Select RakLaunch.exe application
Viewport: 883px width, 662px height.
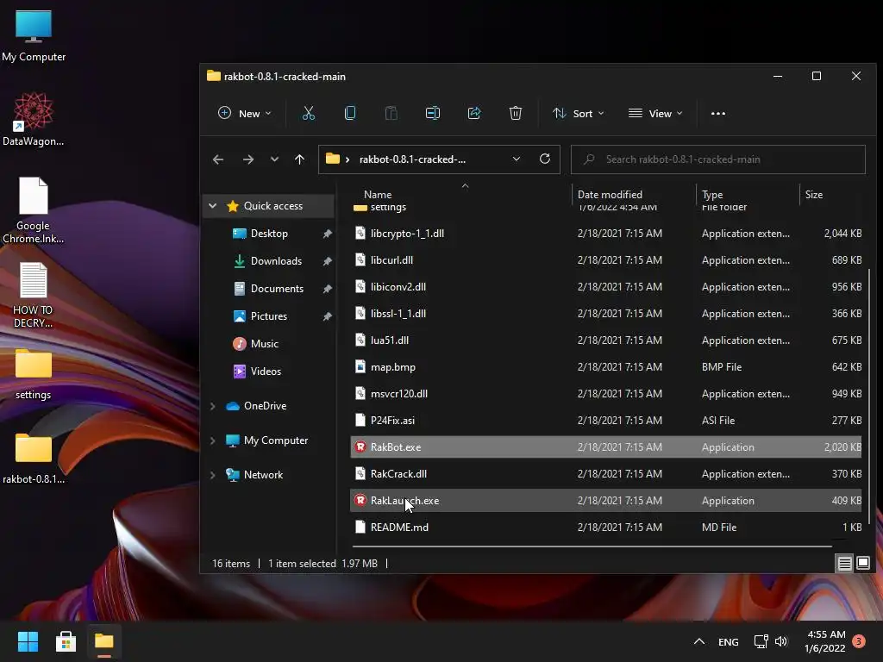606,501
